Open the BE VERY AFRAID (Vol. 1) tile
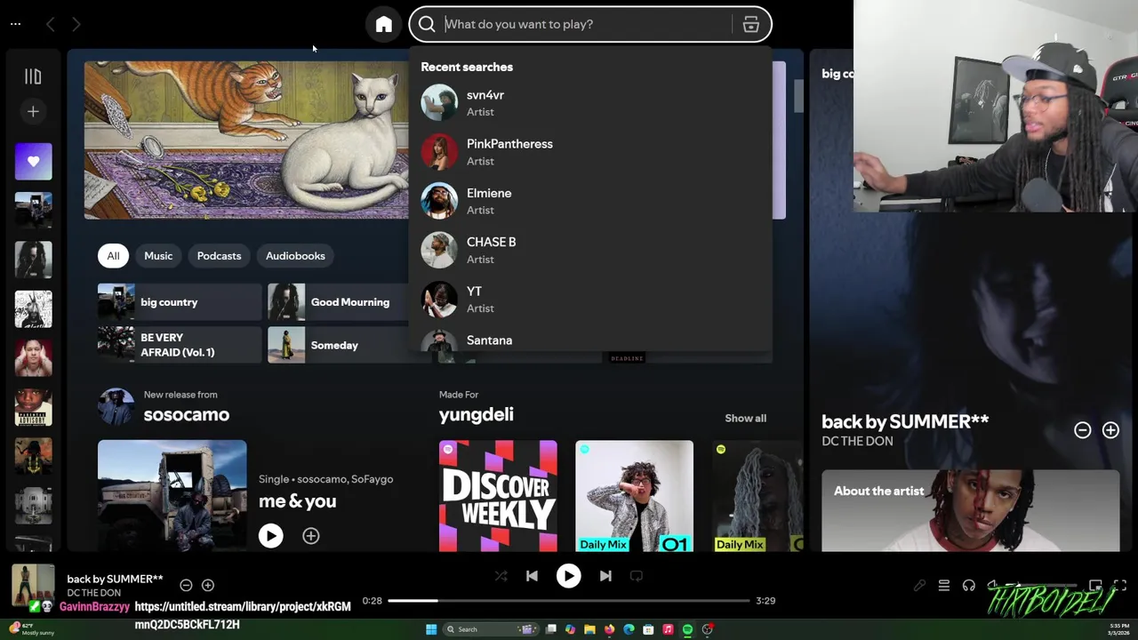The width and height of the screenshot is (1138, 640). pyautogui.click(x=180, y=345)
